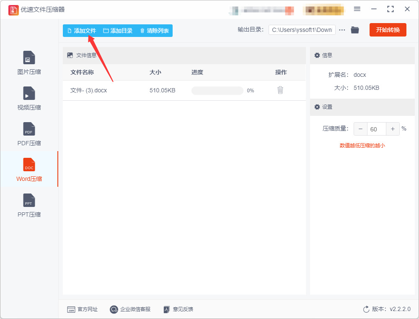Screen dimensions: 419x319
Task: Click the 版本: v2.2.2.0 version text
Action: (x=391, y=309)
